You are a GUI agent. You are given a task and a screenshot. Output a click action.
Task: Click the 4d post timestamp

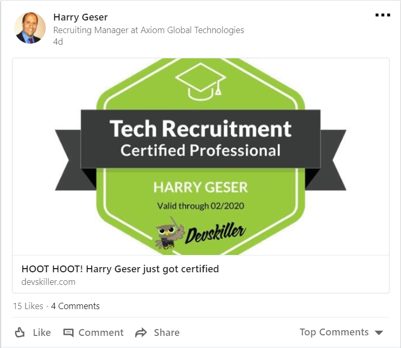click(x=58, y=42)
